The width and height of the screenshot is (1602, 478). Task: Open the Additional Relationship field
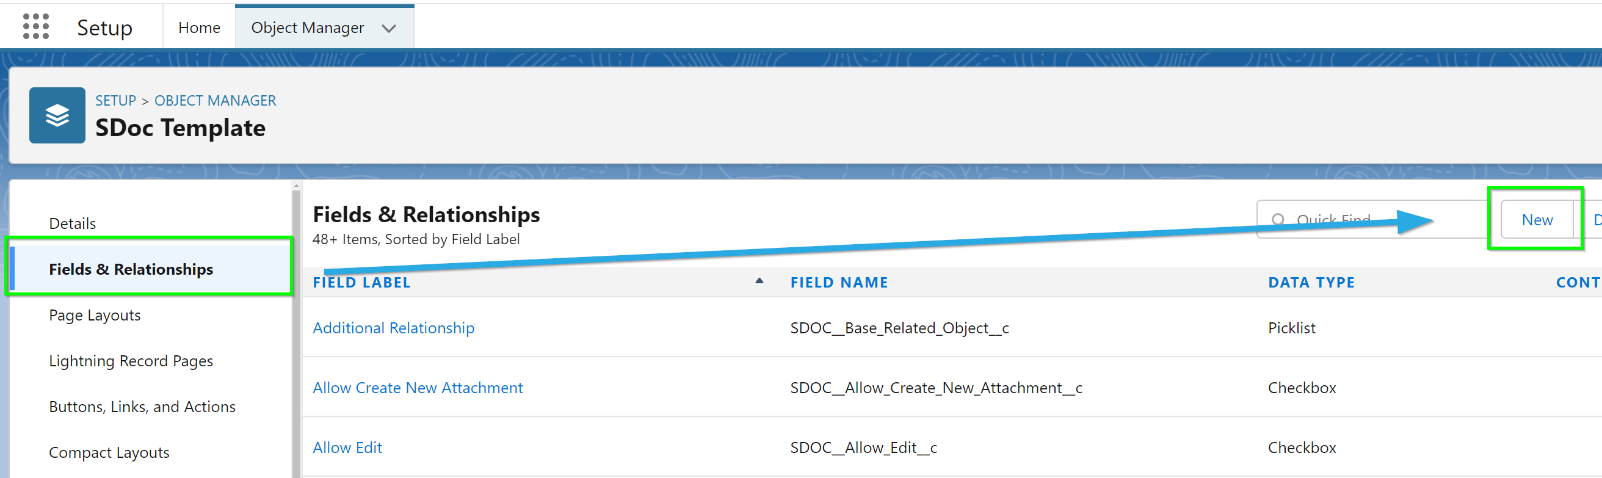[x=393, y=328]
